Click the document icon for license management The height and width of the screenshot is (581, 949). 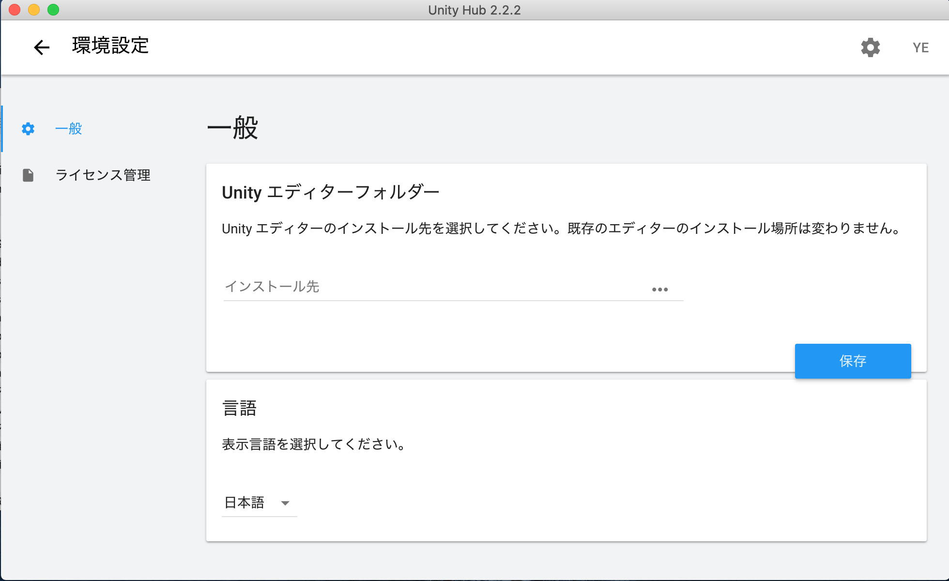pyautogui.click(x=28, y=175)
